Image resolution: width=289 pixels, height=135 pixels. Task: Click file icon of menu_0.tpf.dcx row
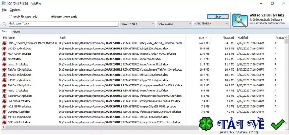pyautogui.click(x=4, y=64)
